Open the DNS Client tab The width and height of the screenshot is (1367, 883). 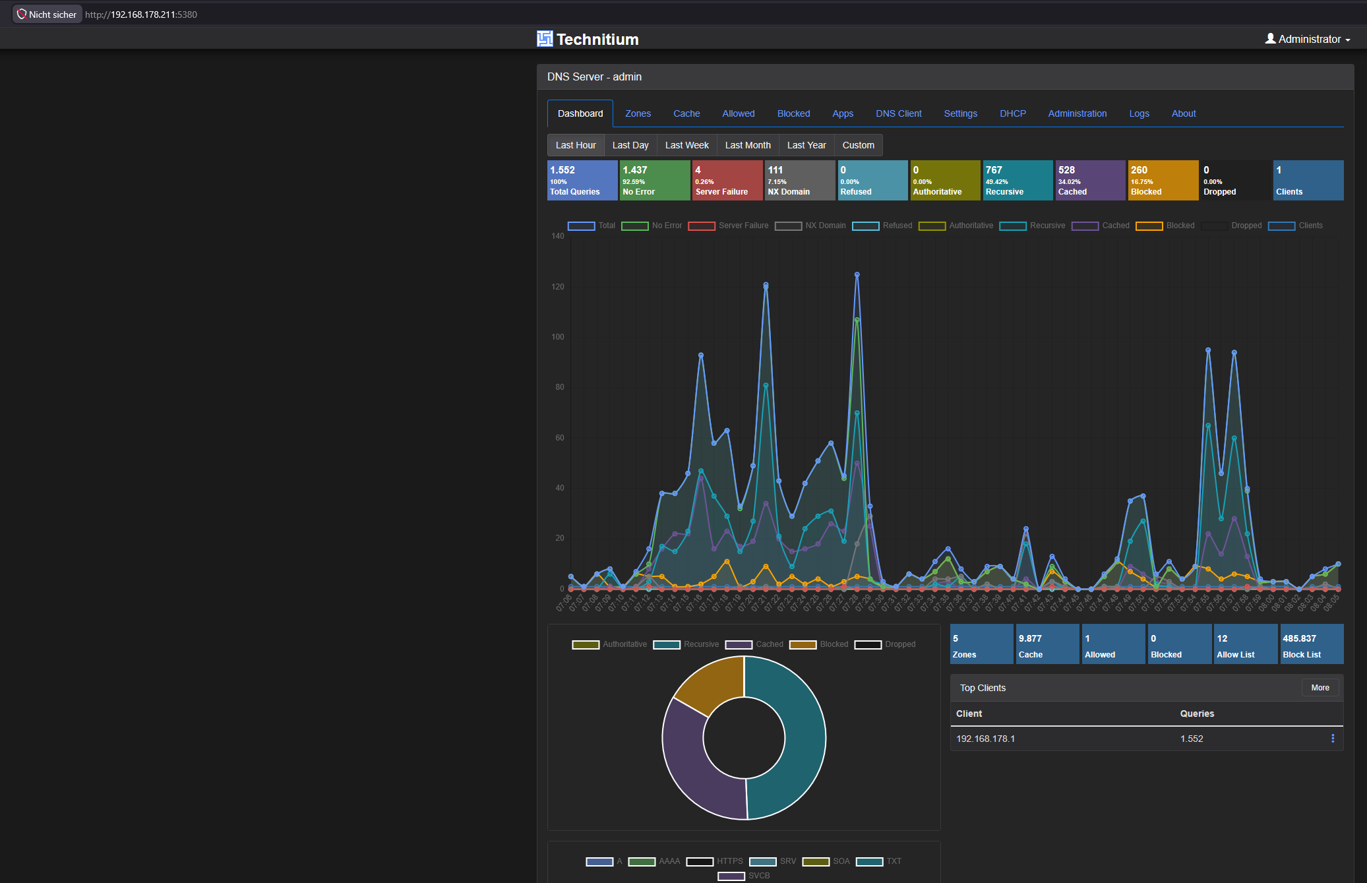(899, 113)
